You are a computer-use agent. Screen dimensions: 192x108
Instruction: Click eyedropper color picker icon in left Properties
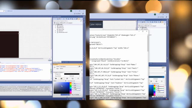coord(71,94)
